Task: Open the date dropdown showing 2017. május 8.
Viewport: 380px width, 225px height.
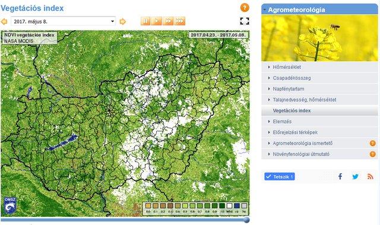Action: point(63,21)
